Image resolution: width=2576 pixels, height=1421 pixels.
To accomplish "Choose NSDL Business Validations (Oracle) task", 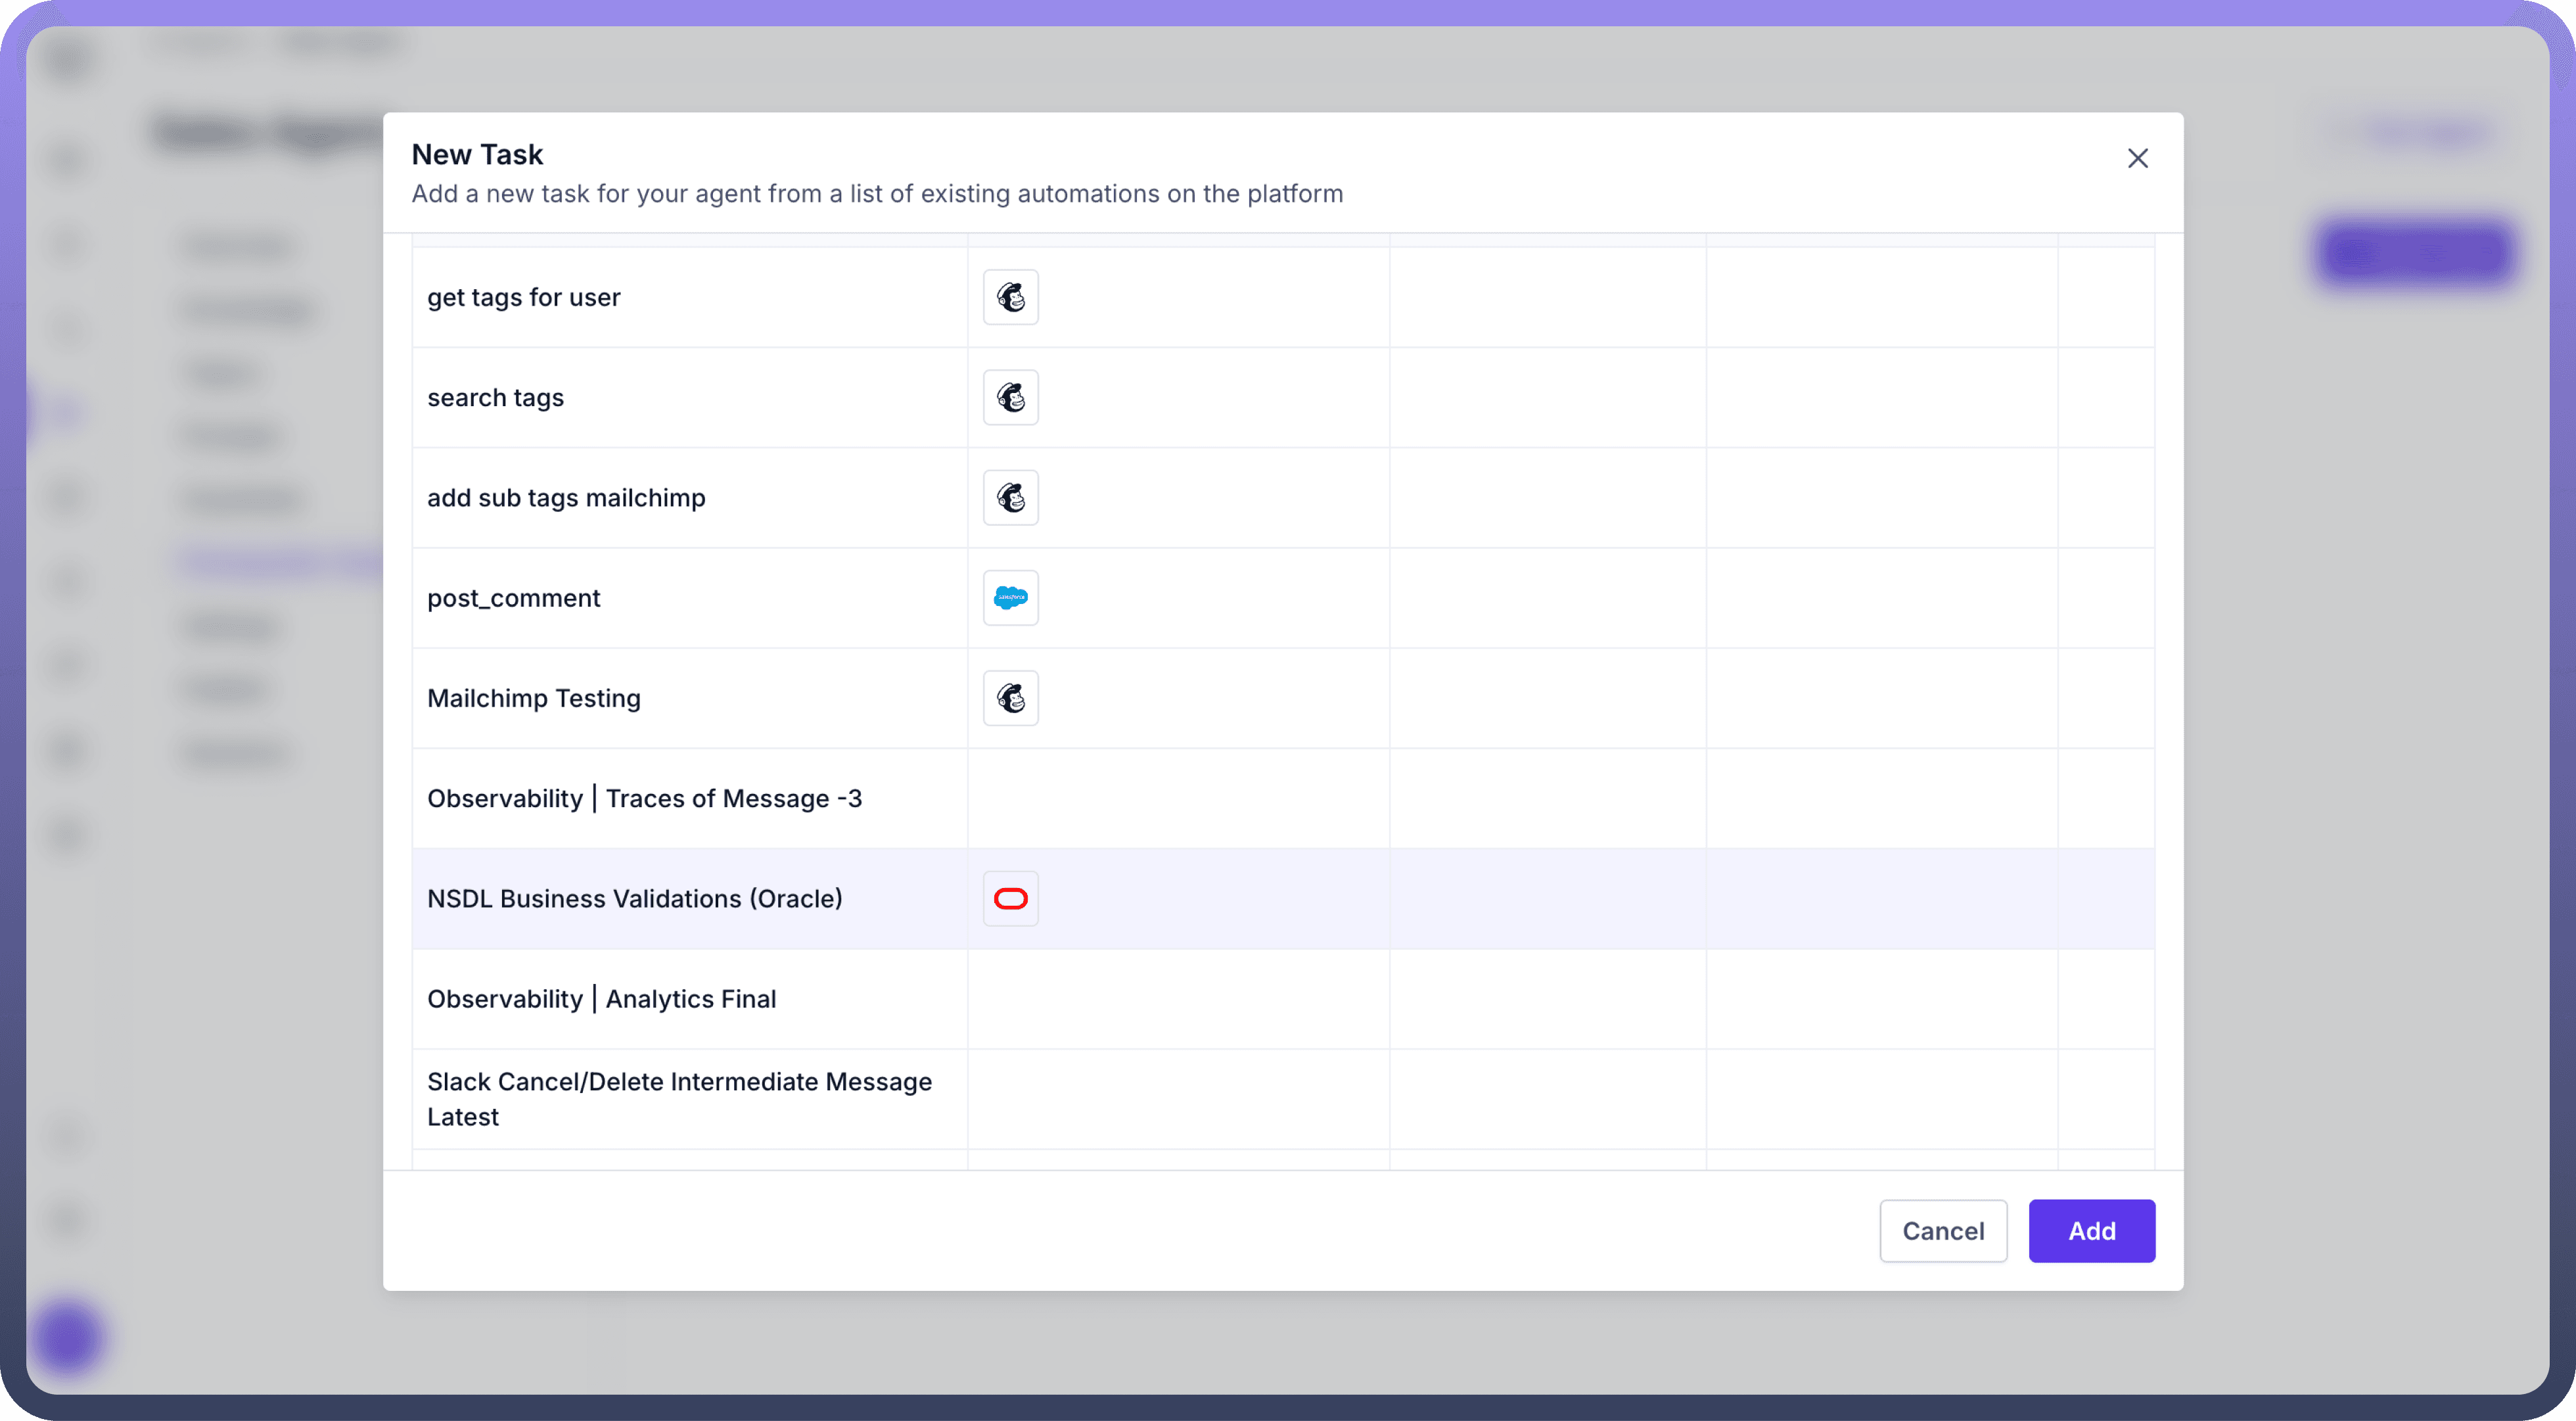I will pyautogui.click(x=634, y=898).
